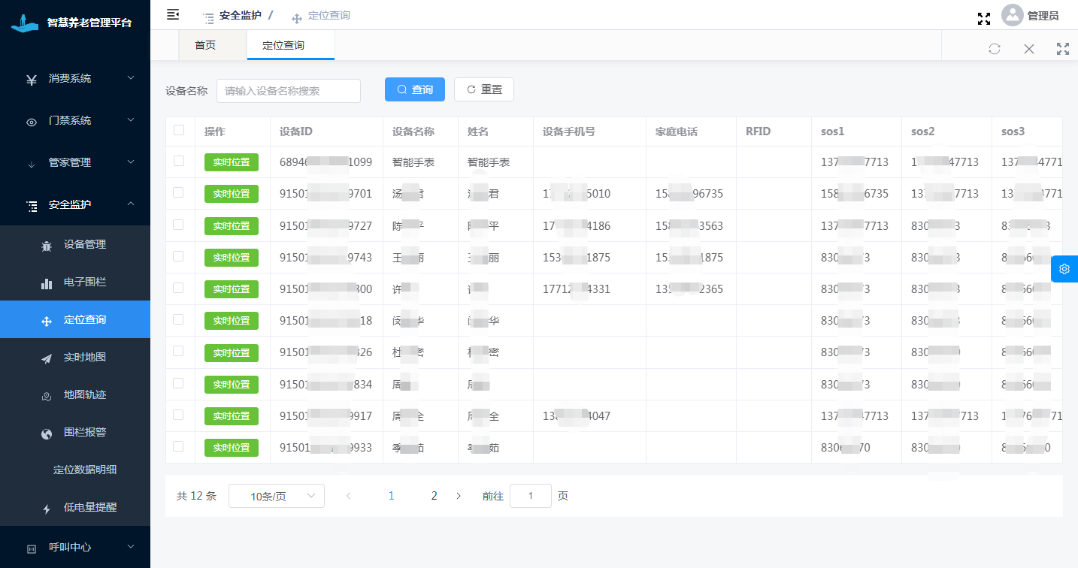
Task: Open the blue settings gear on the right edge
Action: pyautogui.click(x=1064, y=269)
